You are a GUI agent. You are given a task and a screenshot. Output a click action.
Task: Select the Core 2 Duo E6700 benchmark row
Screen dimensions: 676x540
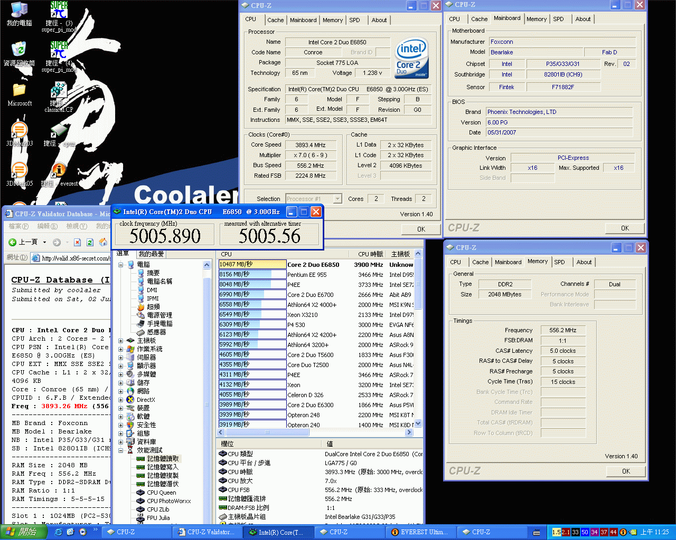316,295
